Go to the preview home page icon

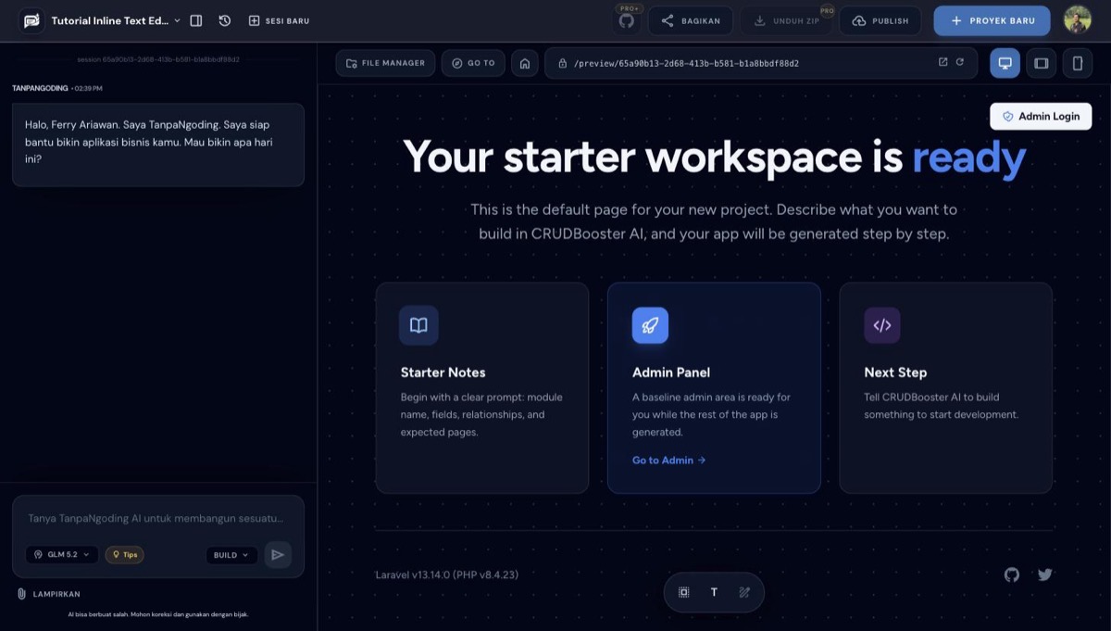coord(525,63)
